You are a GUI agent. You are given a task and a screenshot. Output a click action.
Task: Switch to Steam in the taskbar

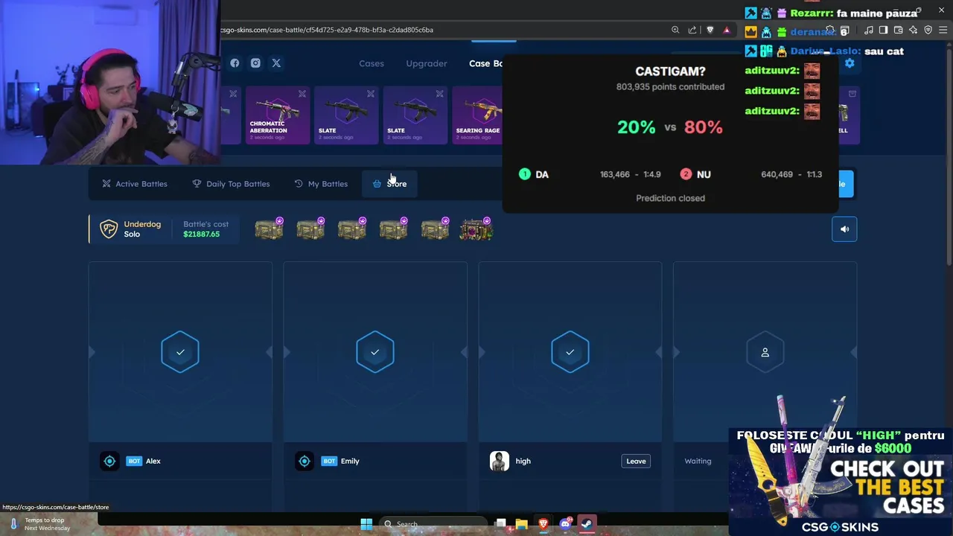click(587, 524)
